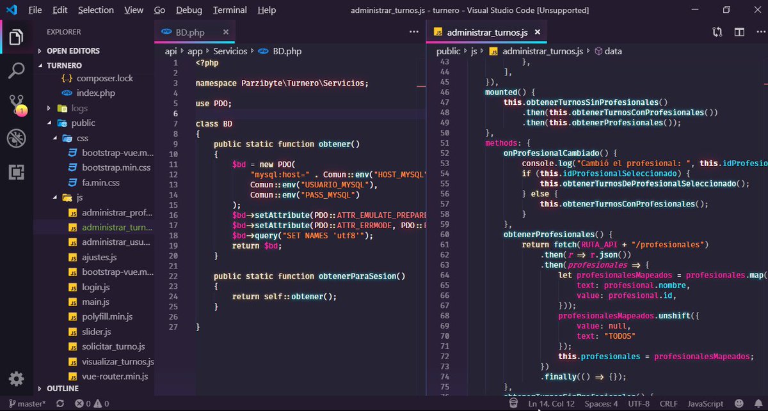Click the EXPLORER panel title
This screenshot has width=768, height=411.
[x=64, y=31]
